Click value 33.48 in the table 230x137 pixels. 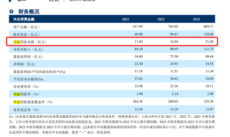139,86
